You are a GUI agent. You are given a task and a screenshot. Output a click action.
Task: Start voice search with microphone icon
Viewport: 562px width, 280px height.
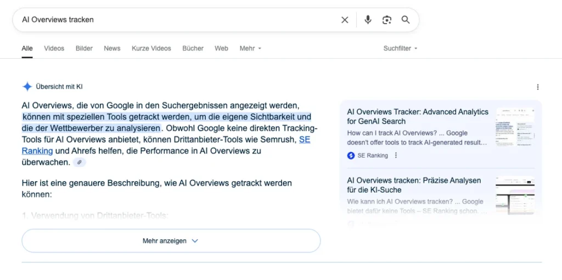pyautogui.click(x=368, y=20)
